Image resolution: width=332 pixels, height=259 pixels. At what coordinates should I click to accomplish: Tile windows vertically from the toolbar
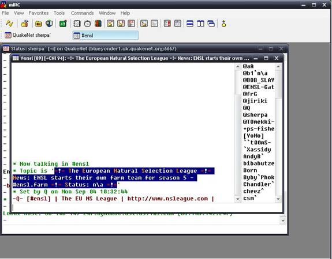pyautogui.click(x=200, y=24)
